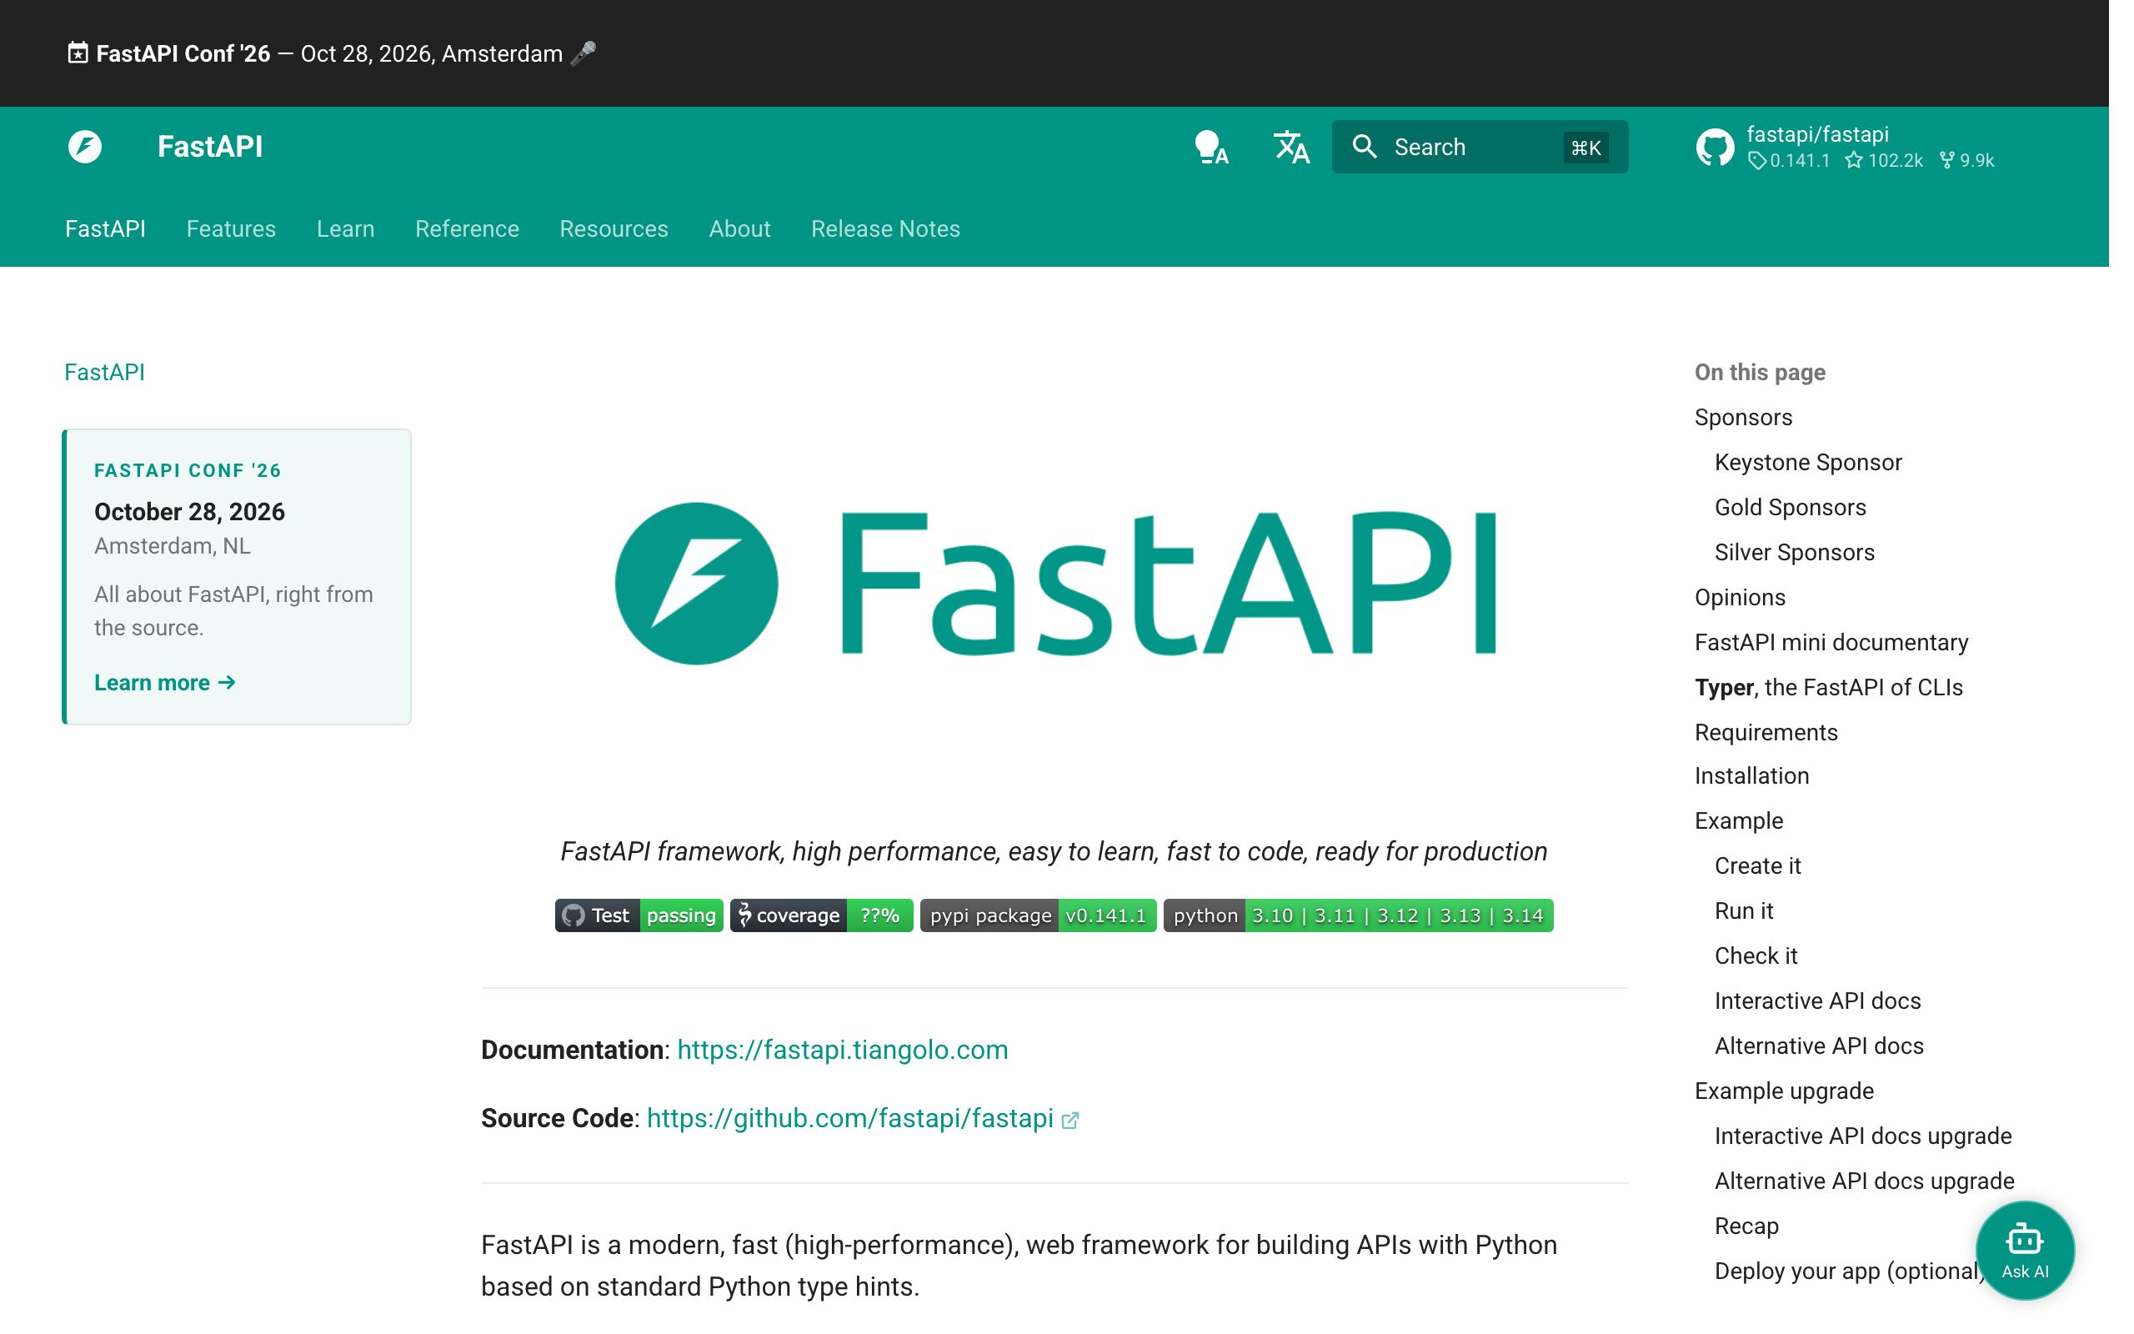The width and height of the screenshot is (2134, 1334).
Task: Open the fastapi.tiangolo.com documentation link
Action: [842, 1049]
